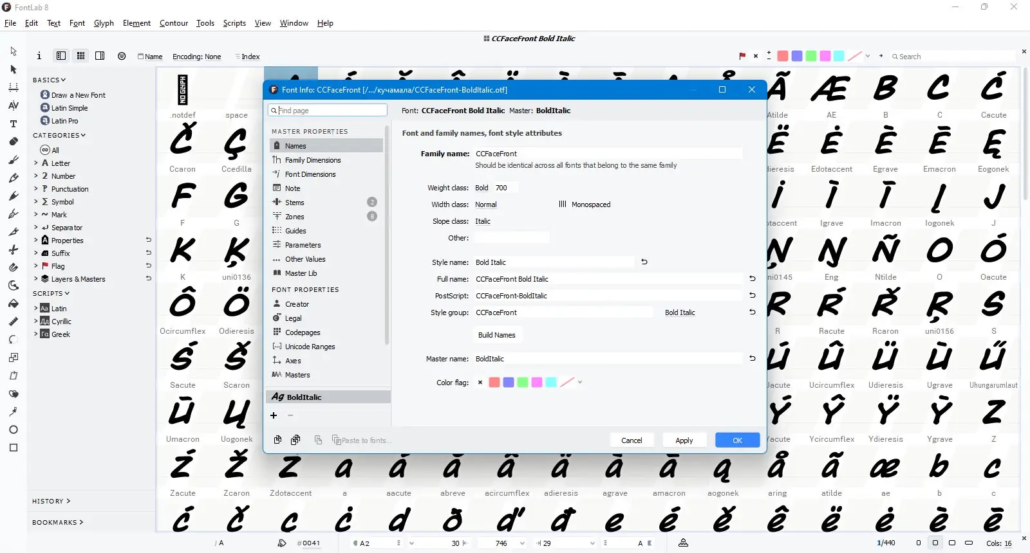Viewport: 1030px width, 553px height.
Task: Open the Width class Normal dropdown
Action: coord(486,204)
